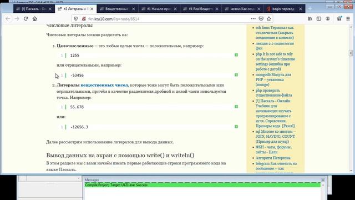Select code text '55.678'
The image size is (355, 200).
(x=77, y=107)
